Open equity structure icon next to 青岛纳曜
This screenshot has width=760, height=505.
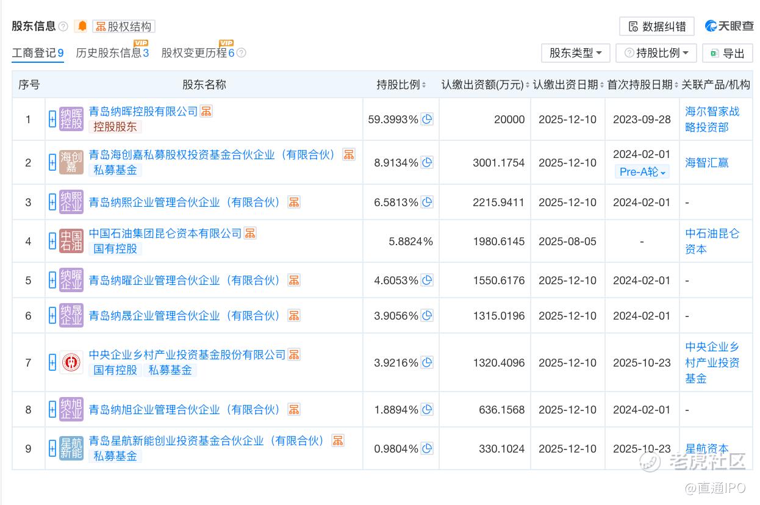tap(294, 281)
